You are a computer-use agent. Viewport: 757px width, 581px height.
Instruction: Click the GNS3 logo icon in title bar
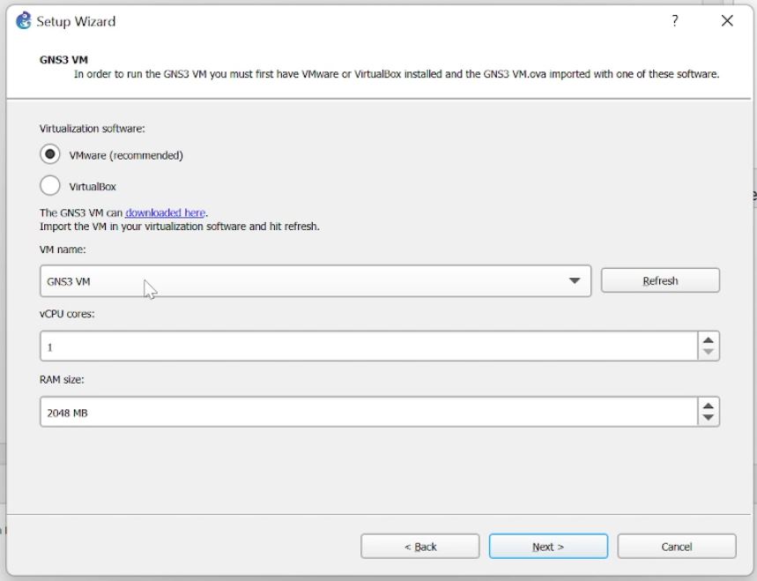click(x=23, y=21)
